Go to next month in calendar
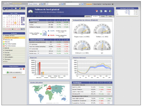The width and height of the screenshot is (142, 107). click(x=20, y=13)
